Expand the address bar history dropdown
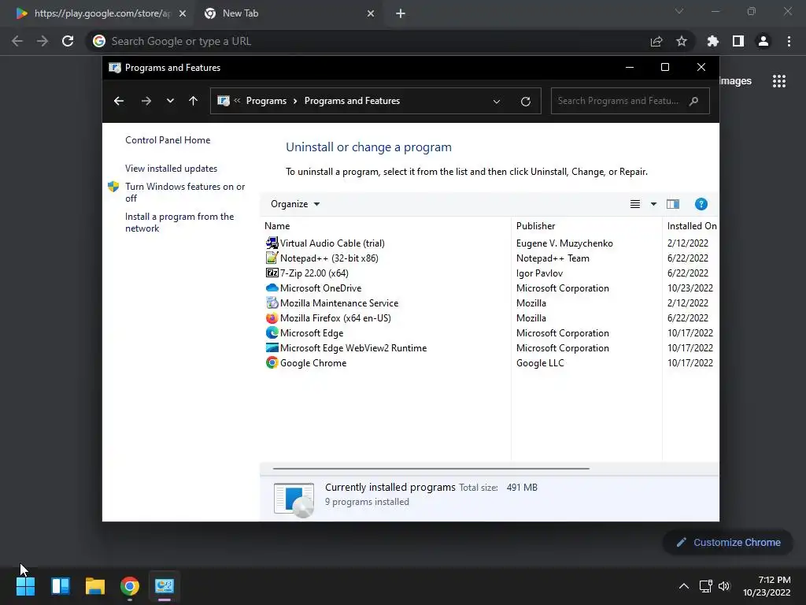 (x=497, y=102)
